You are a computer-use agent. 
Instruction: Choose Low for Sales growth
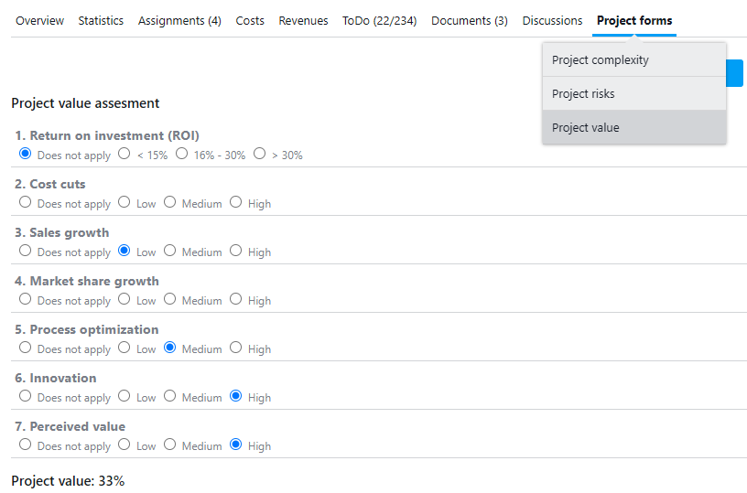point(124,251)
